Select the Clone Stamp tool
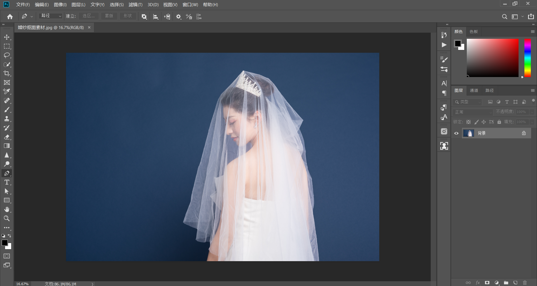The width and height of the screenshot is (537, 286). (x=7, y=119)
